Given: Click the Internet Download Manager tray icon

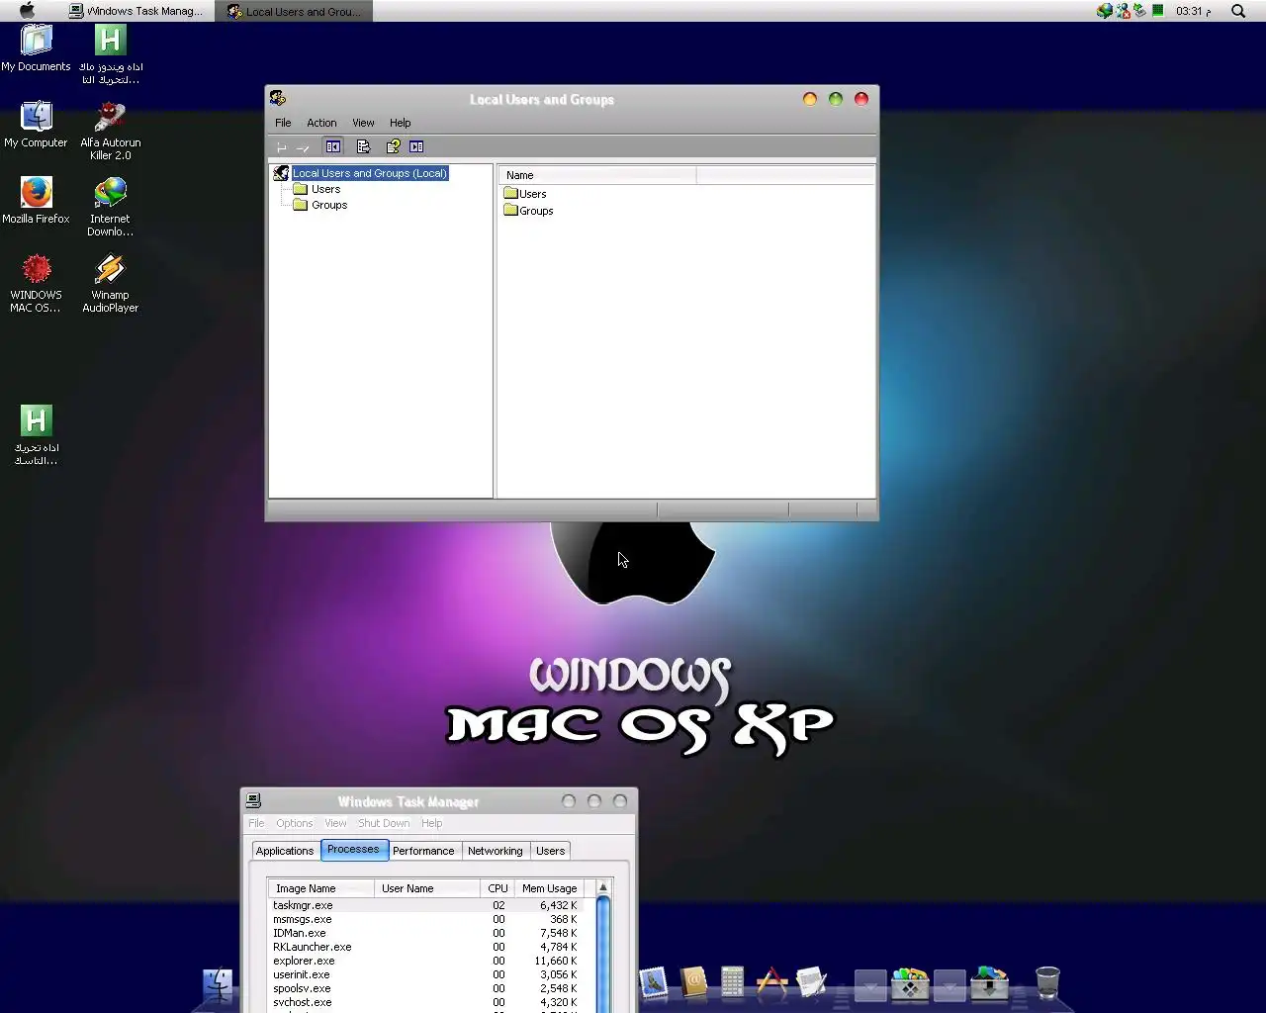Looking at the screenshot, I should 1105,11.
